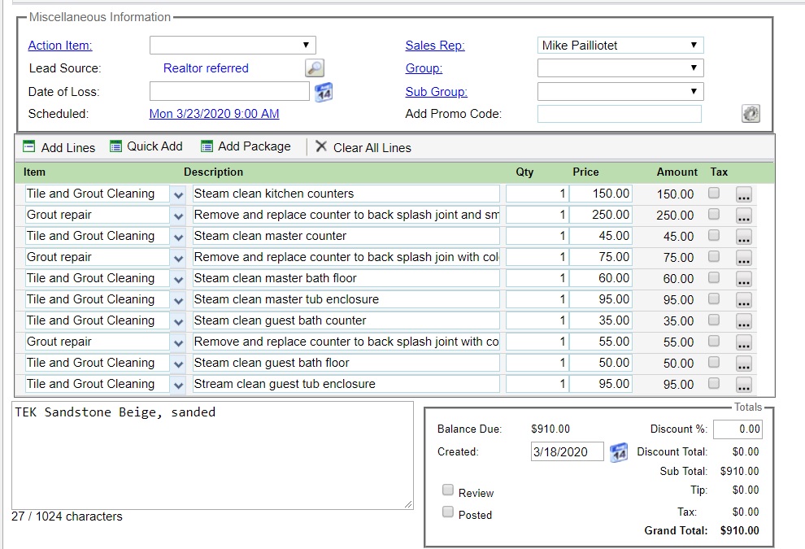
Task: Click the ellipsis button for Steam clean kitchen counters
Action: 744,194
